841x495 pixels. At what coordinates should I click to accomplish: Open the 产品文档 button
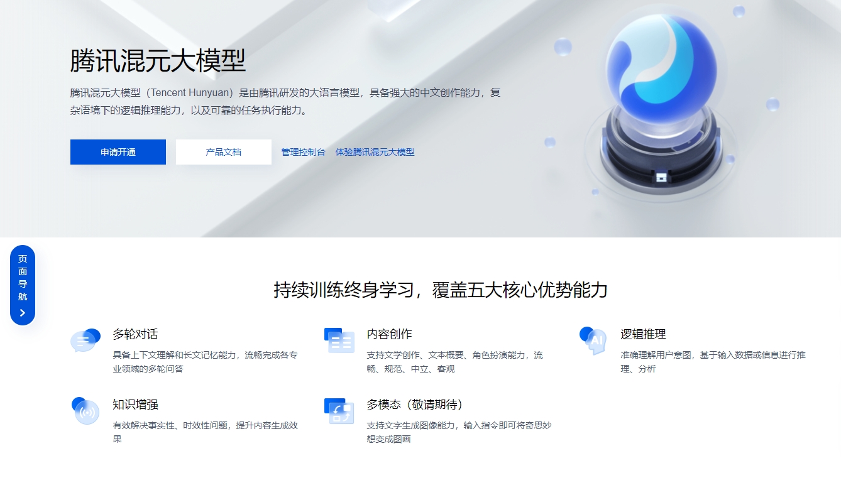(224, 152)
